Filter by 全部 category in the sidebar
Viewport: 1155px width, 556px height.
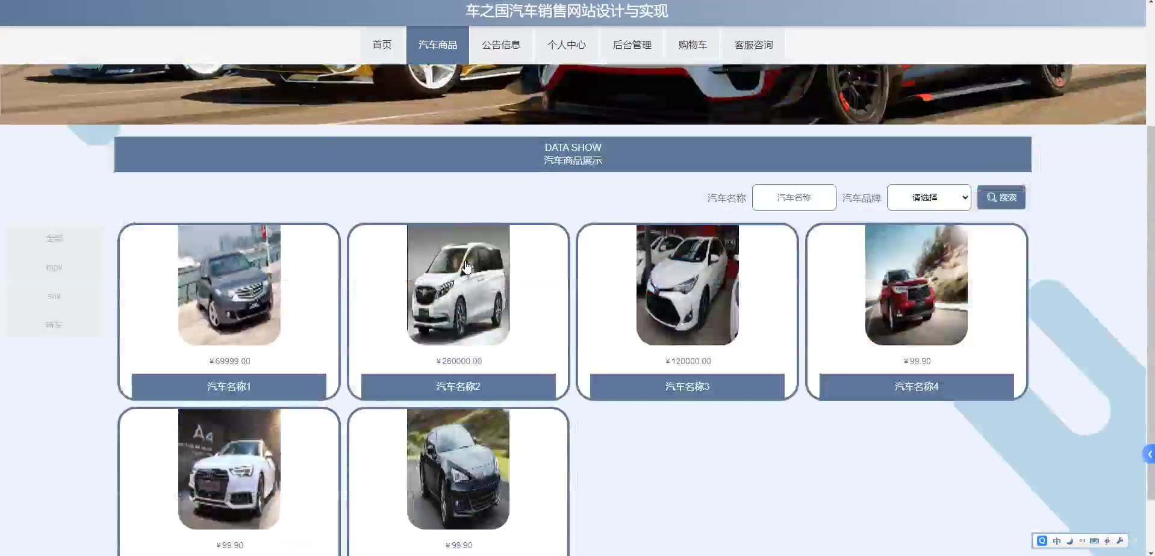click(54, 238)
